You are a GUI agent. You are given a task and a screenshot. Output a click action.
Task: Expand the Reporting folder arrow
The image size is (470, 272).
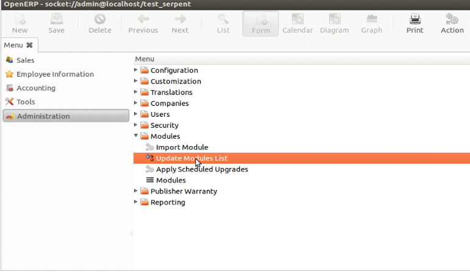[x=136, y=201]
